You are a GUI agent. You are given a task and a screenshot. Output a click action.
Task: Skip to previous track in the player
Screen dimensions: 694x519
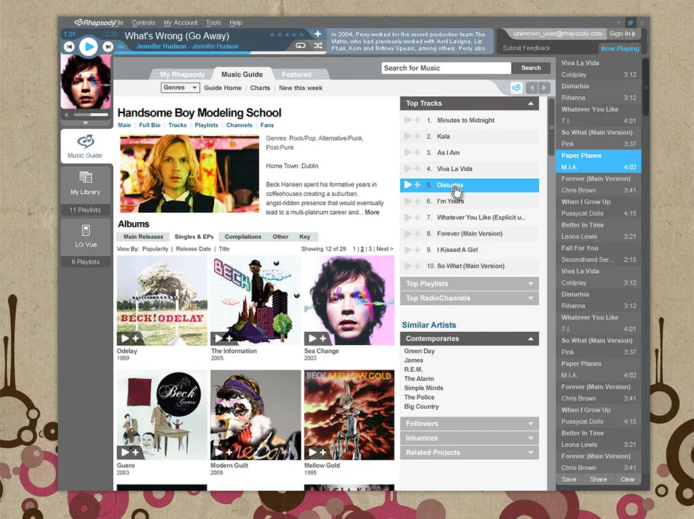click(x=69, y=47)
